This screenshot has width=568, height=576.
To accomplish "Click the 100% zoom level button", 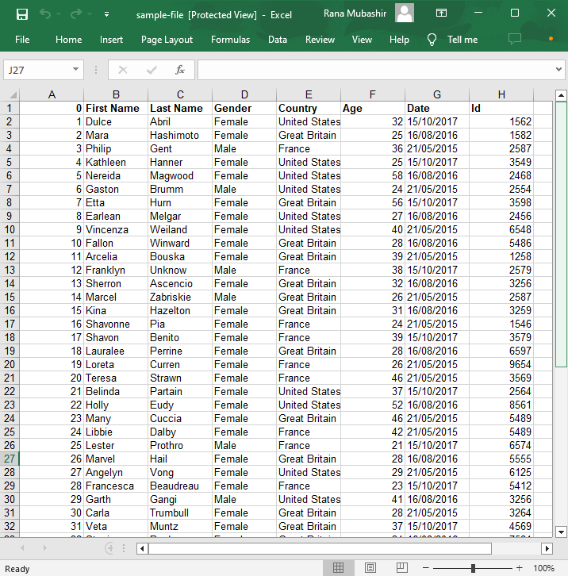I will click(543, 568).
